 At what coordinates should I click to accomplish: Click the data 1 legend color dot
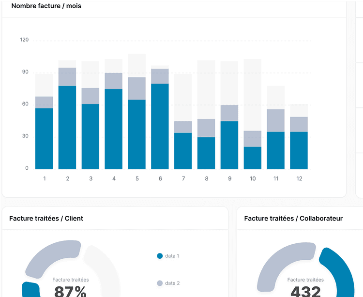tap(160, 256)
